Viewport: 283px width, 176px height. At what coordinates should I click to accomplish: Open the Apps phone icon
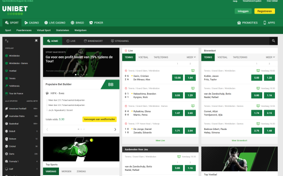[265, 23]
